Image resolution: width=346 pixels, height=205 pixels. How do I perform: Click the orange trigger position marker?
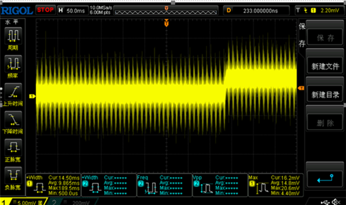(167, 23)
